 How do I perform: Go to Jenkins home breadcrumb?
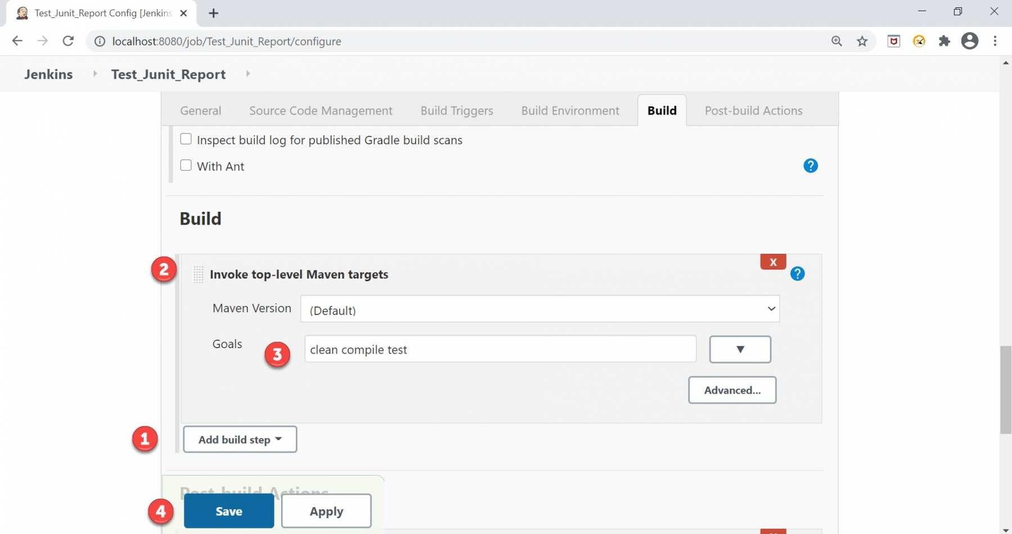48,74
